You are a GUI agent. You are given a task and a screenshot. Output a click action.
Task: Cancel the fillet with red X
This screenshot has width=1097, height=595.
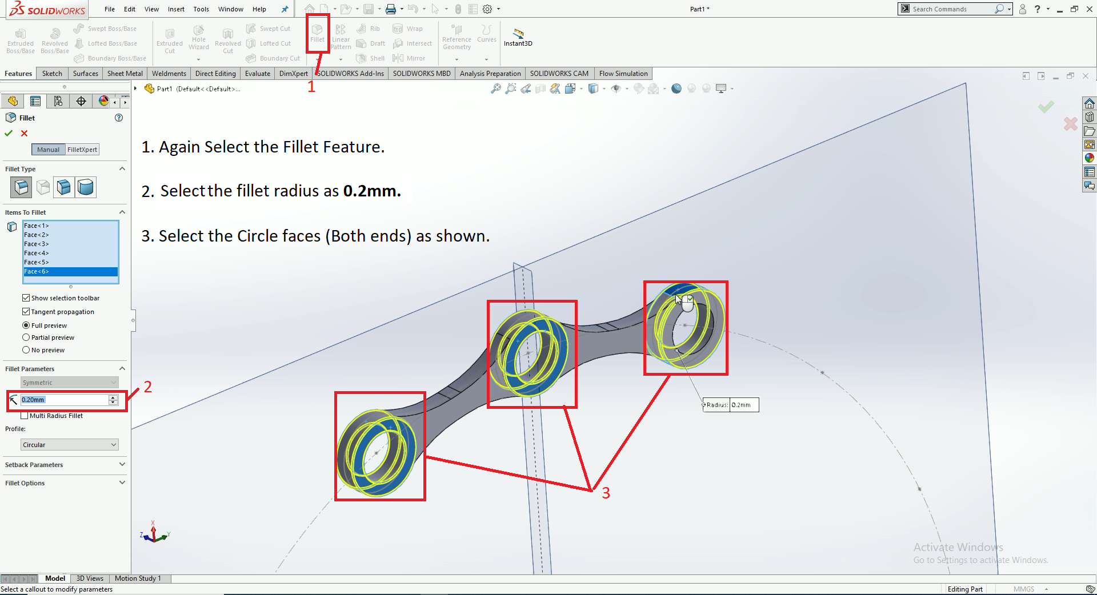point(24,133)
